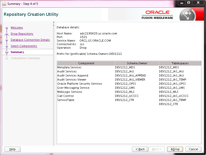Click the Completion Summary step label
The image size is (206, 155).
point(25,58)
